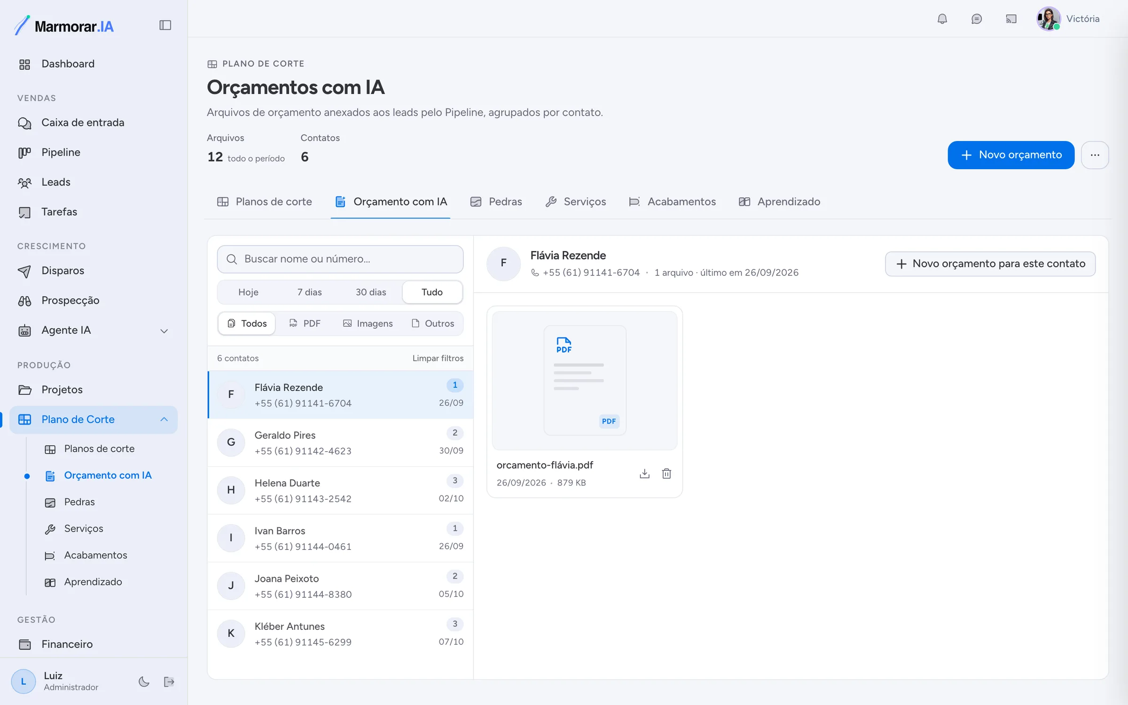Select the Tudo period filter
The width and height of the screenshot is (1128, 705).
coord(432,292)
